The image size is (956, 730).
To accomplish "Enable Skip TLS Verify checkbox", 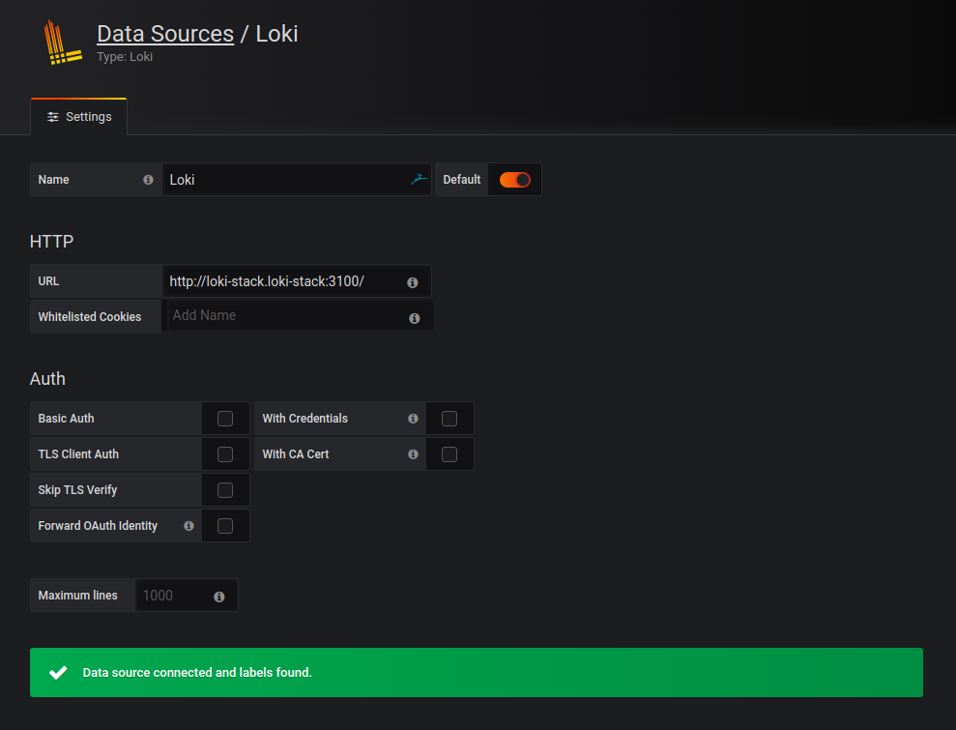I will (x=225, y=490).
